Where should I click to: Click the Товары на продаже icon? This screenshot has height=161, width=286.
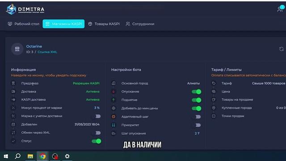(x=214, y=100)
